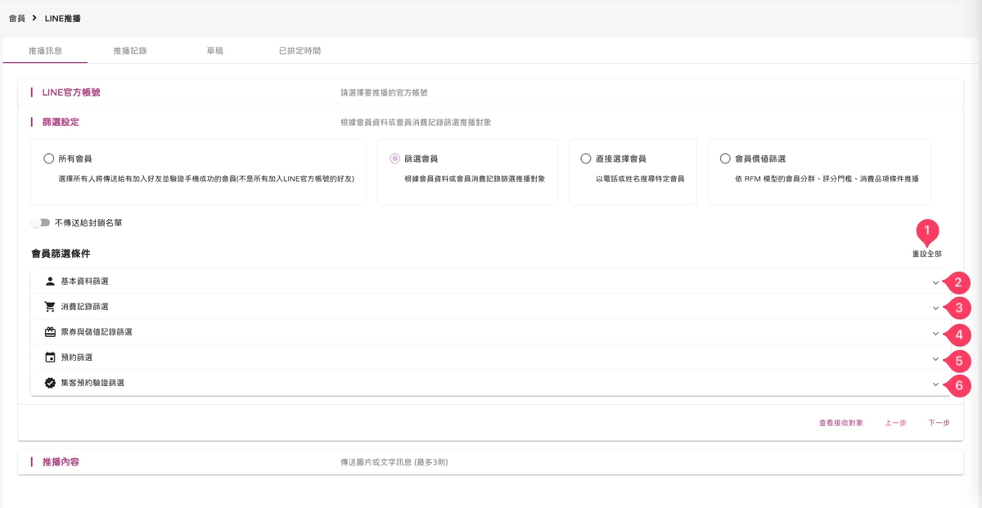Click the 傳送圖片或文字訊息 (最多3則) hint text
The image size is (982, 508).
pyautogui.click(x=394, y=463)
